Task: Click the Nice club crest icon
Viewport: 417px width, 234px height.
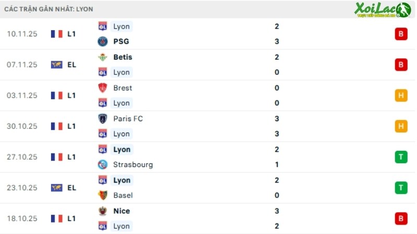Action: [x=103, y=211]
